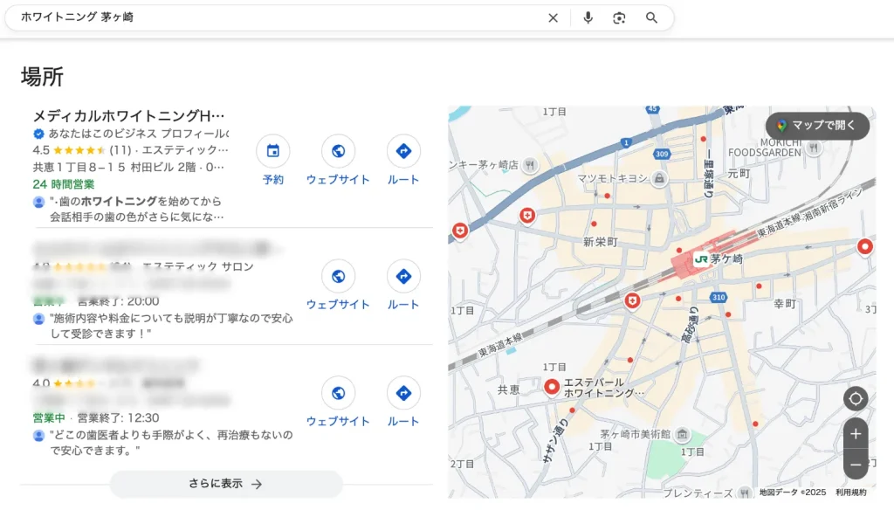Click the magnifying glass search icon
894x510 pixels.
click(x=651, y=17)
